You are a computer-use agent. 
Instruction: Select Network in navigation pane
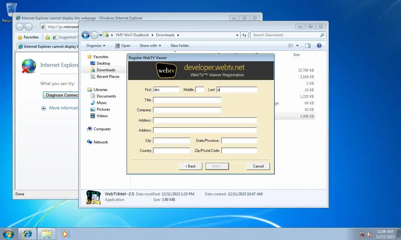click(101, 142)
